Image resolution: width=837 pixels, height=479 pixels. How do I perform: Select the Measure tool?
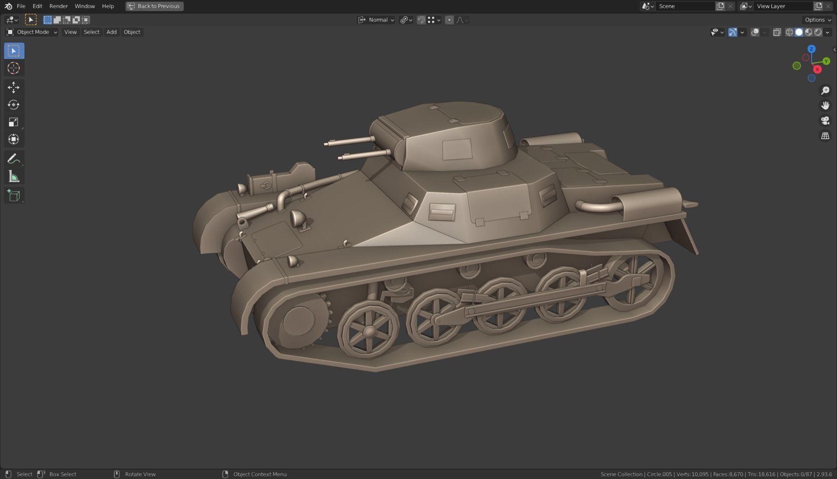click(14, 176)
